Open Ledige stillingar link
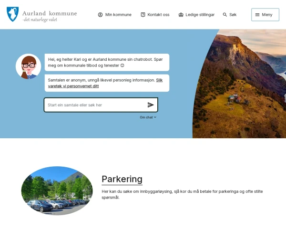 (x=200, y=15)
